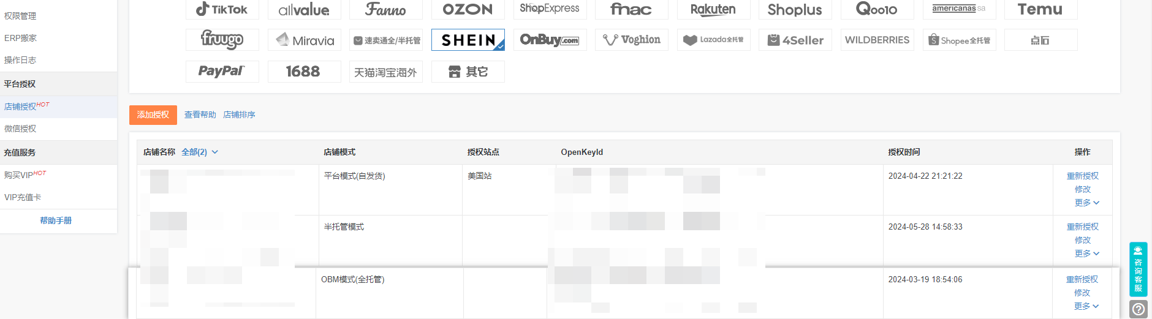Expand the 全部(2) store name filter

200,152
